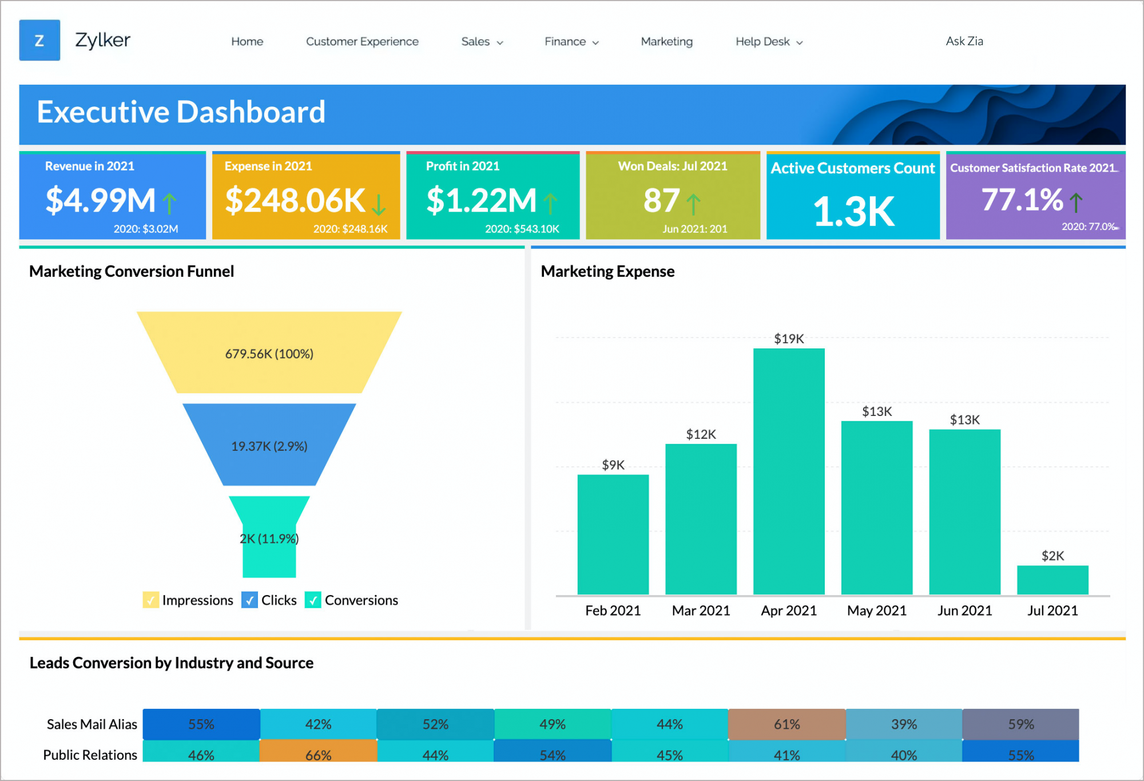Click the up arrow on Won Deals card
Viewport: 1144px width, 781px height.
point(693,203)
